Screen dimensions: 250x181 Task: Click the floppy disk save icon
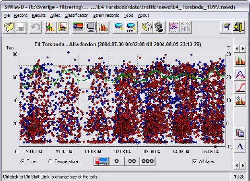click(21, 27)
